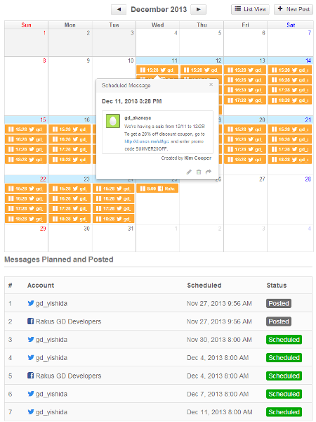Click the gd_akanaya account name in popup
Screen dimensions: 316x422
click(138, 118)
